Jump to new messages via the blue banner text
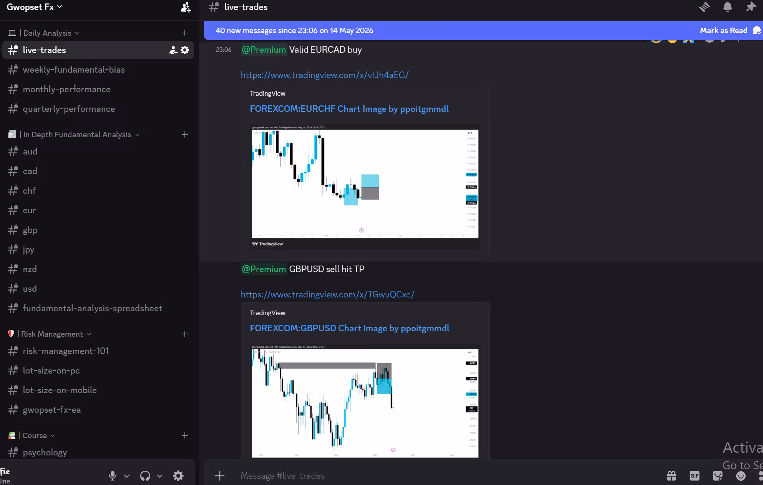 (294, 30)
